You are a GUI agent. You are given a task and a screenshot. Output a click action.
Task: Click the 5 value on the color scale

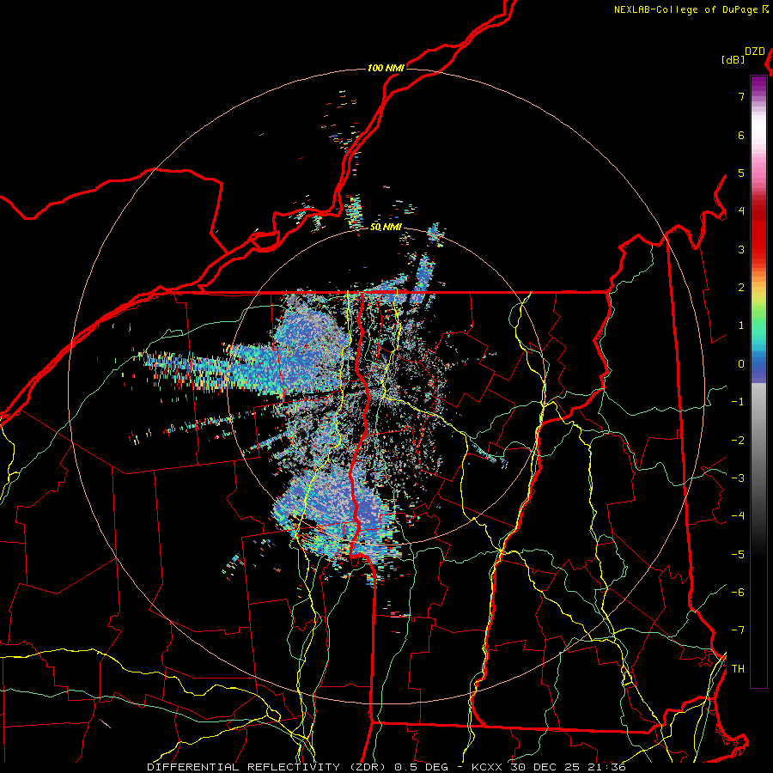click(741, 173)
